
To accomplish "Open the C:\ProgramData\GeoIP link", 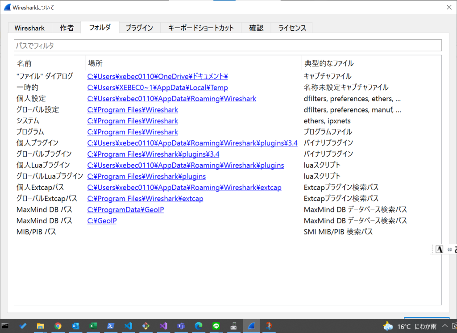I will 125,209.
